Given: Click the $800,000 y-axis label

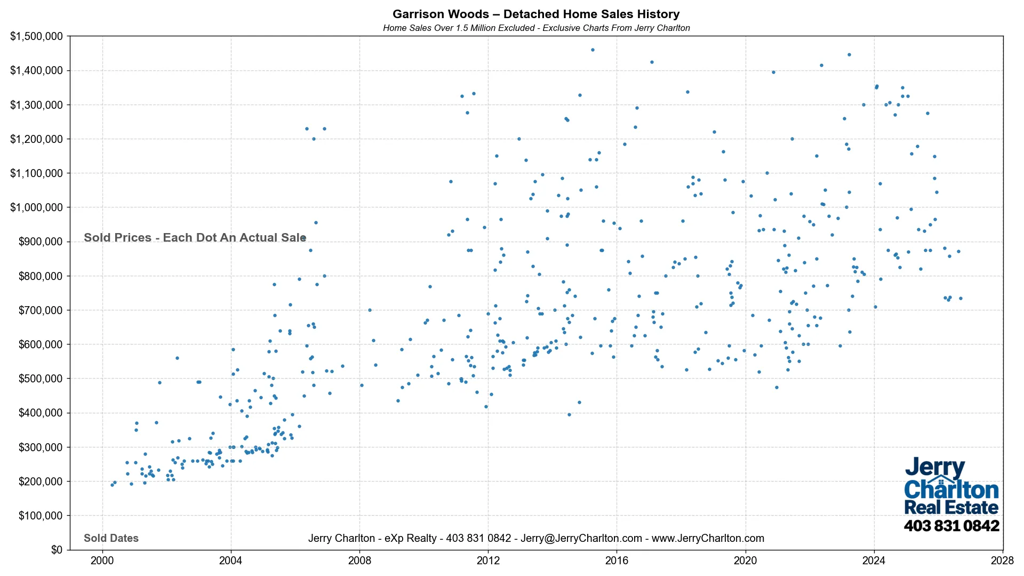Looking at the screenshot, I should click(x=41, y=276).
